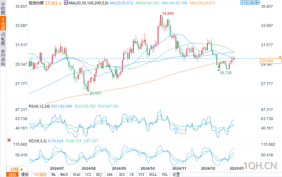Click the RSI2:50.782 value
The height and width of the screenshot is (177, 282).
click(85, 106)
